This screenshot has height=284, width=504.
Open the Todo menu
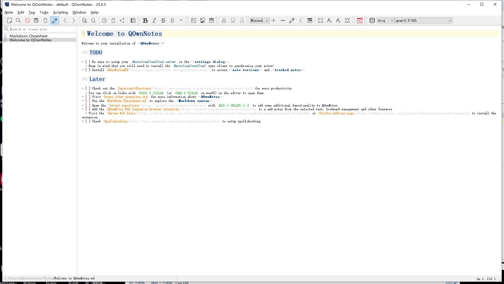point(44,12)
